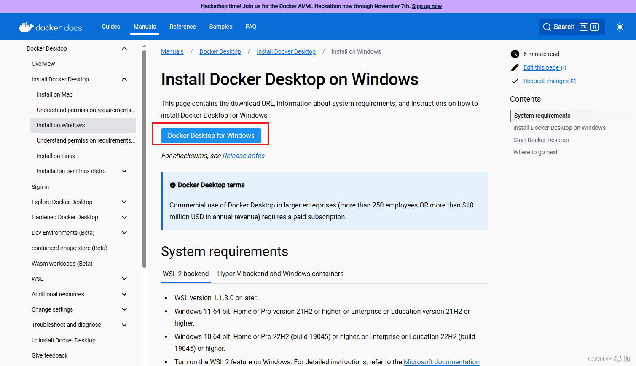The width and height of the screenshot is (636, 366).
Task: Click the sidebar vertical scrollbar
Action: pyautogui.click(x=144, y=159)
